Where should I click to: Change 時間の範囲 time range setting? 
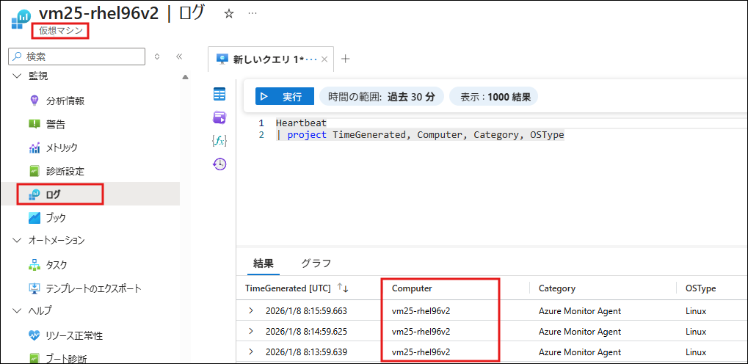pyautogui.click(x=381, y=96)
